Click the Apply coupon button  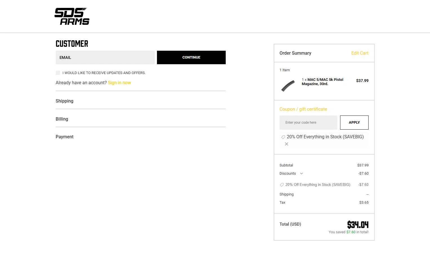pos(354,123)
